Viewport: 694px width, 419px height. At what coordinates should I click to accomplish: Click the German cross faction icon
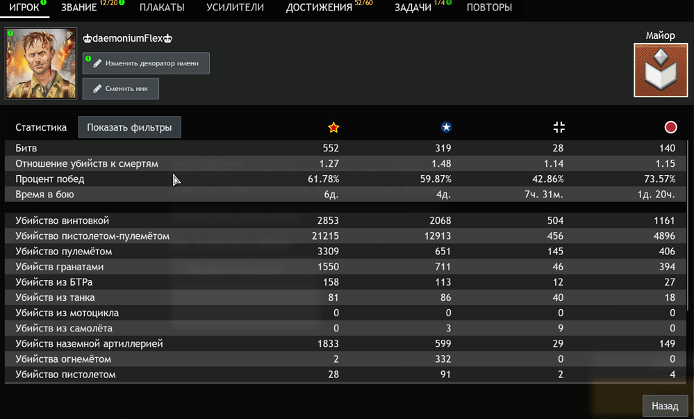(559, 127)
